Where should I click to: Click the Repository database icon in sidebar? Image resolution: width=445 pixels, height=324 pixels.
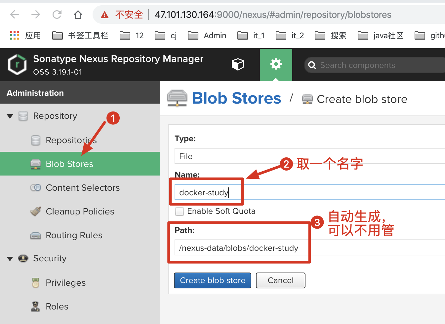(x=23, y=116)
